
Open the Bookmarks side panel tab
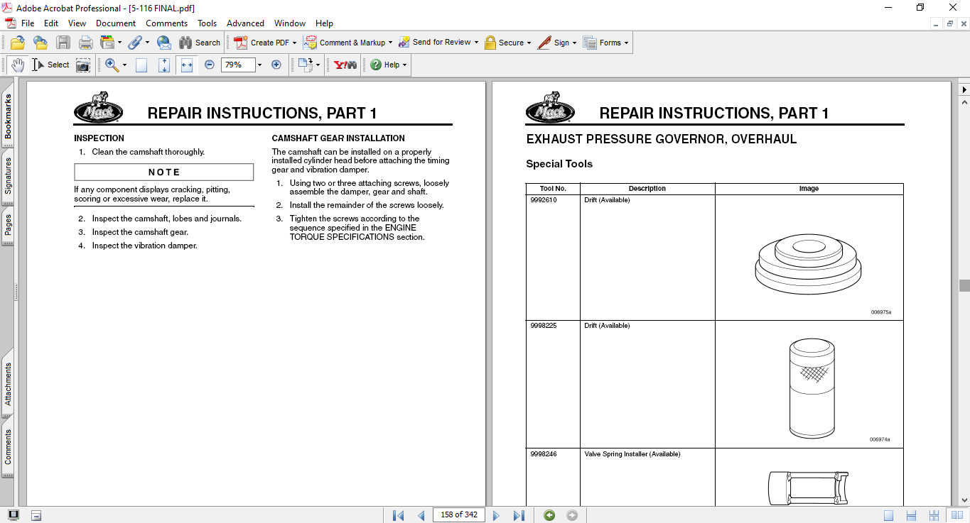pyautogui.click(x=9, y=116)
